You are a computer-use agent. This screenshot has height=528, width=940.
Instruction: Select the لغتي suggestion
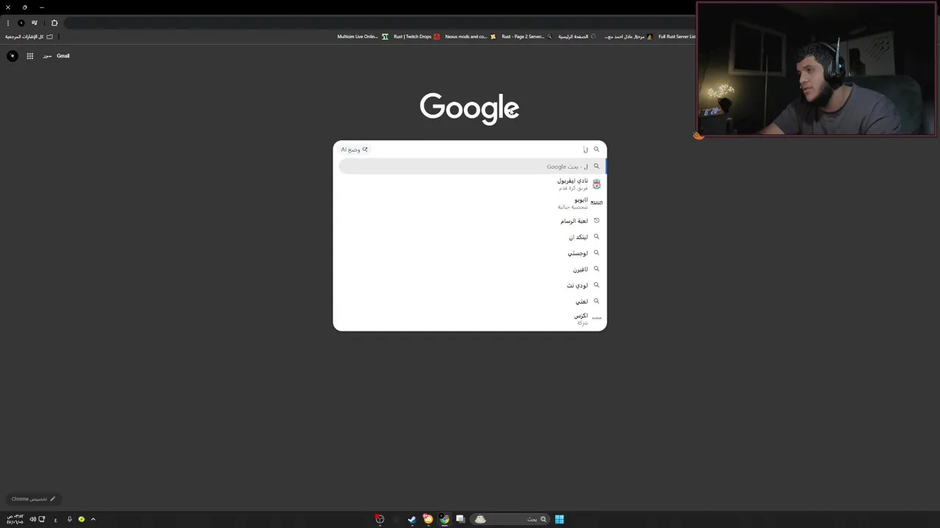coord(470,301)
